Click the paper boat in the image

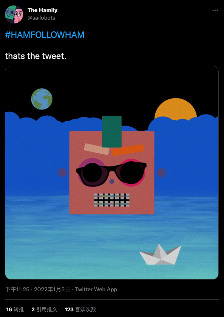[x=160, y=255]
